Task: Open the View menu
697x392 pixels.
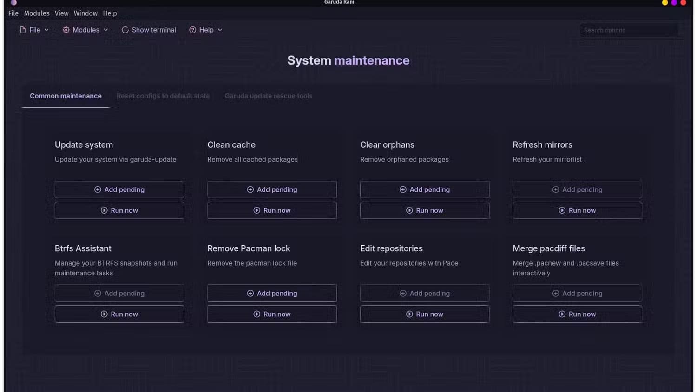Action: 61,13
